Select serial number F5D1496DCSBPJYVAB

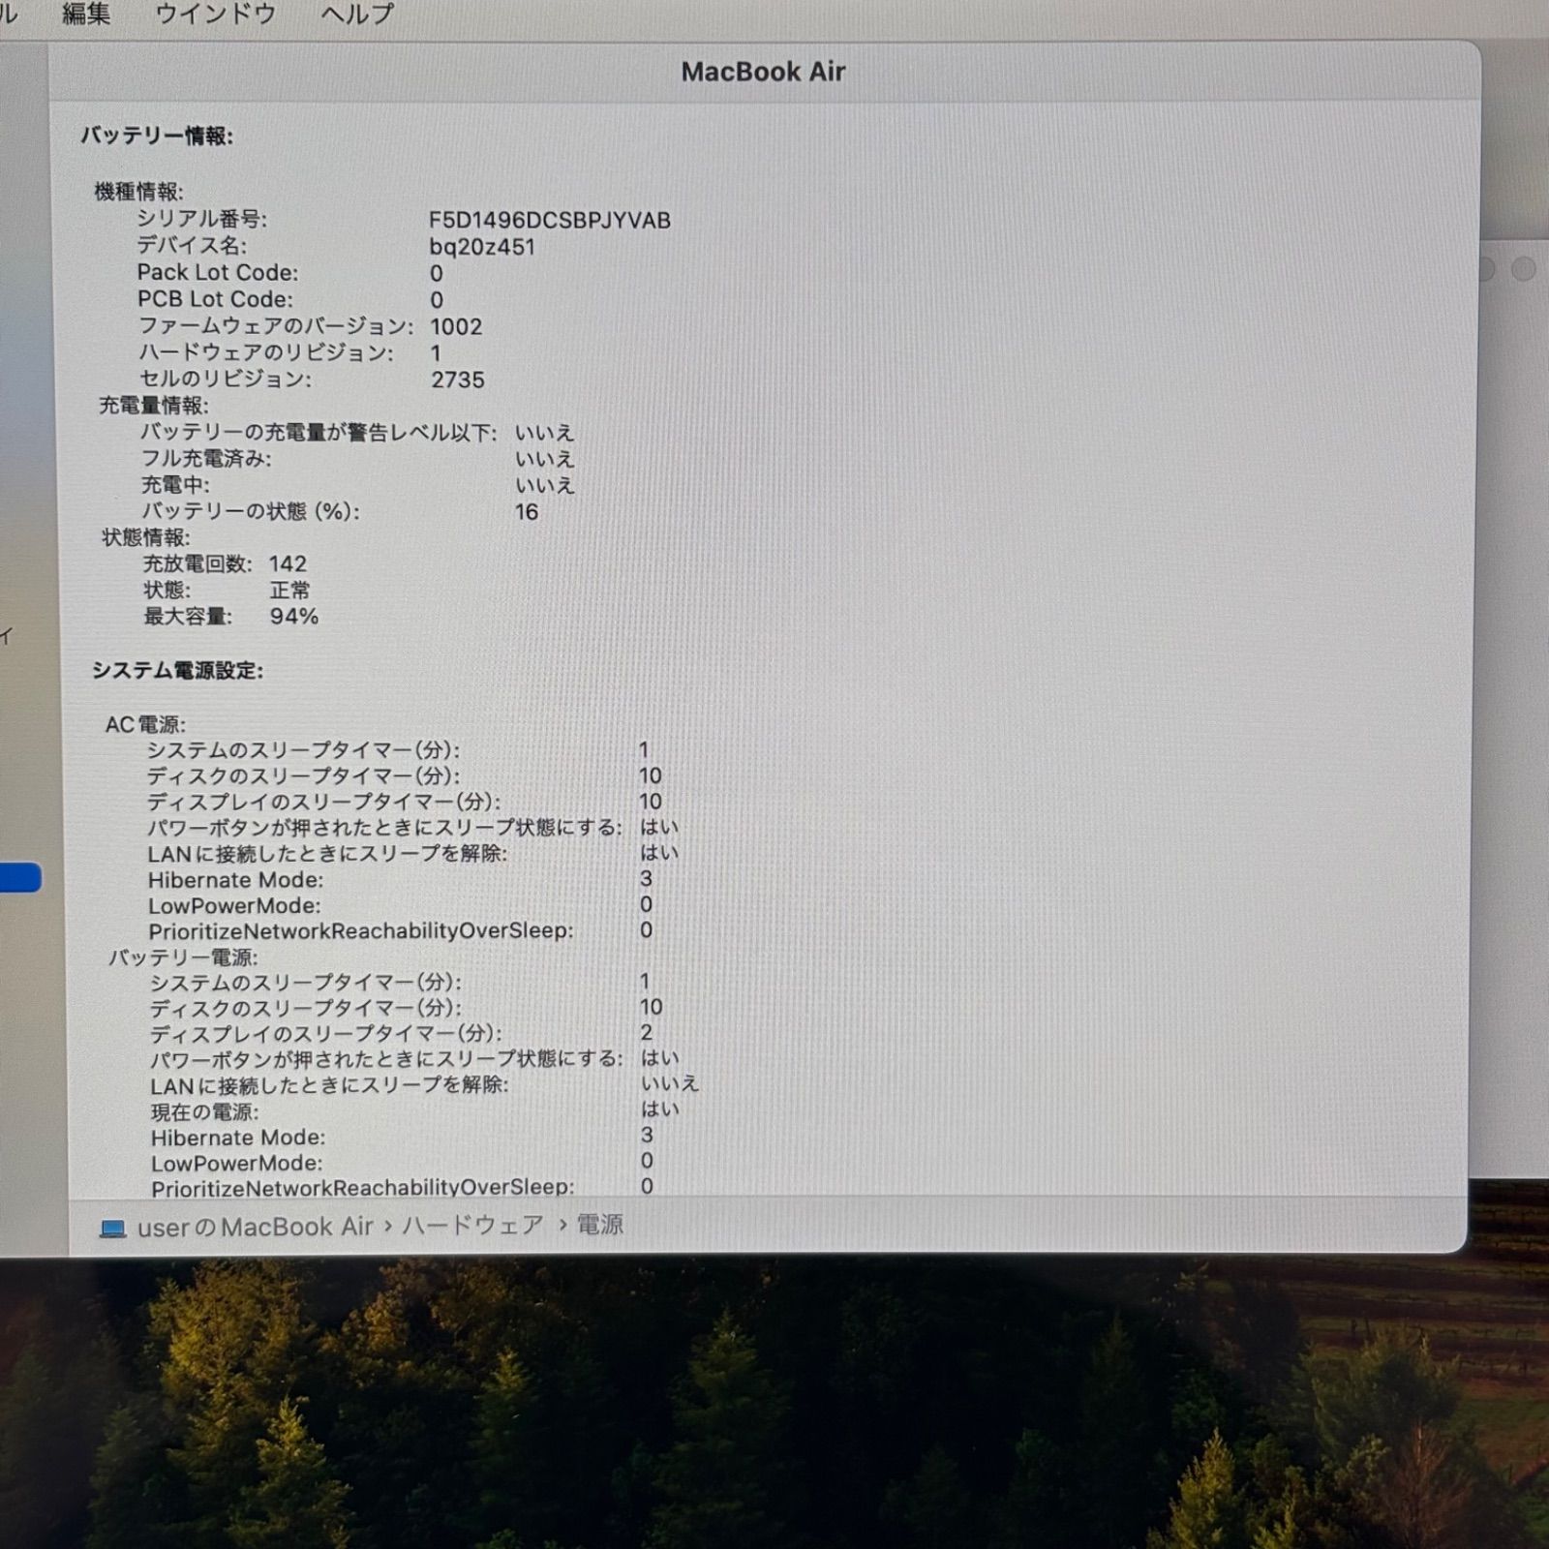point(550,220)
